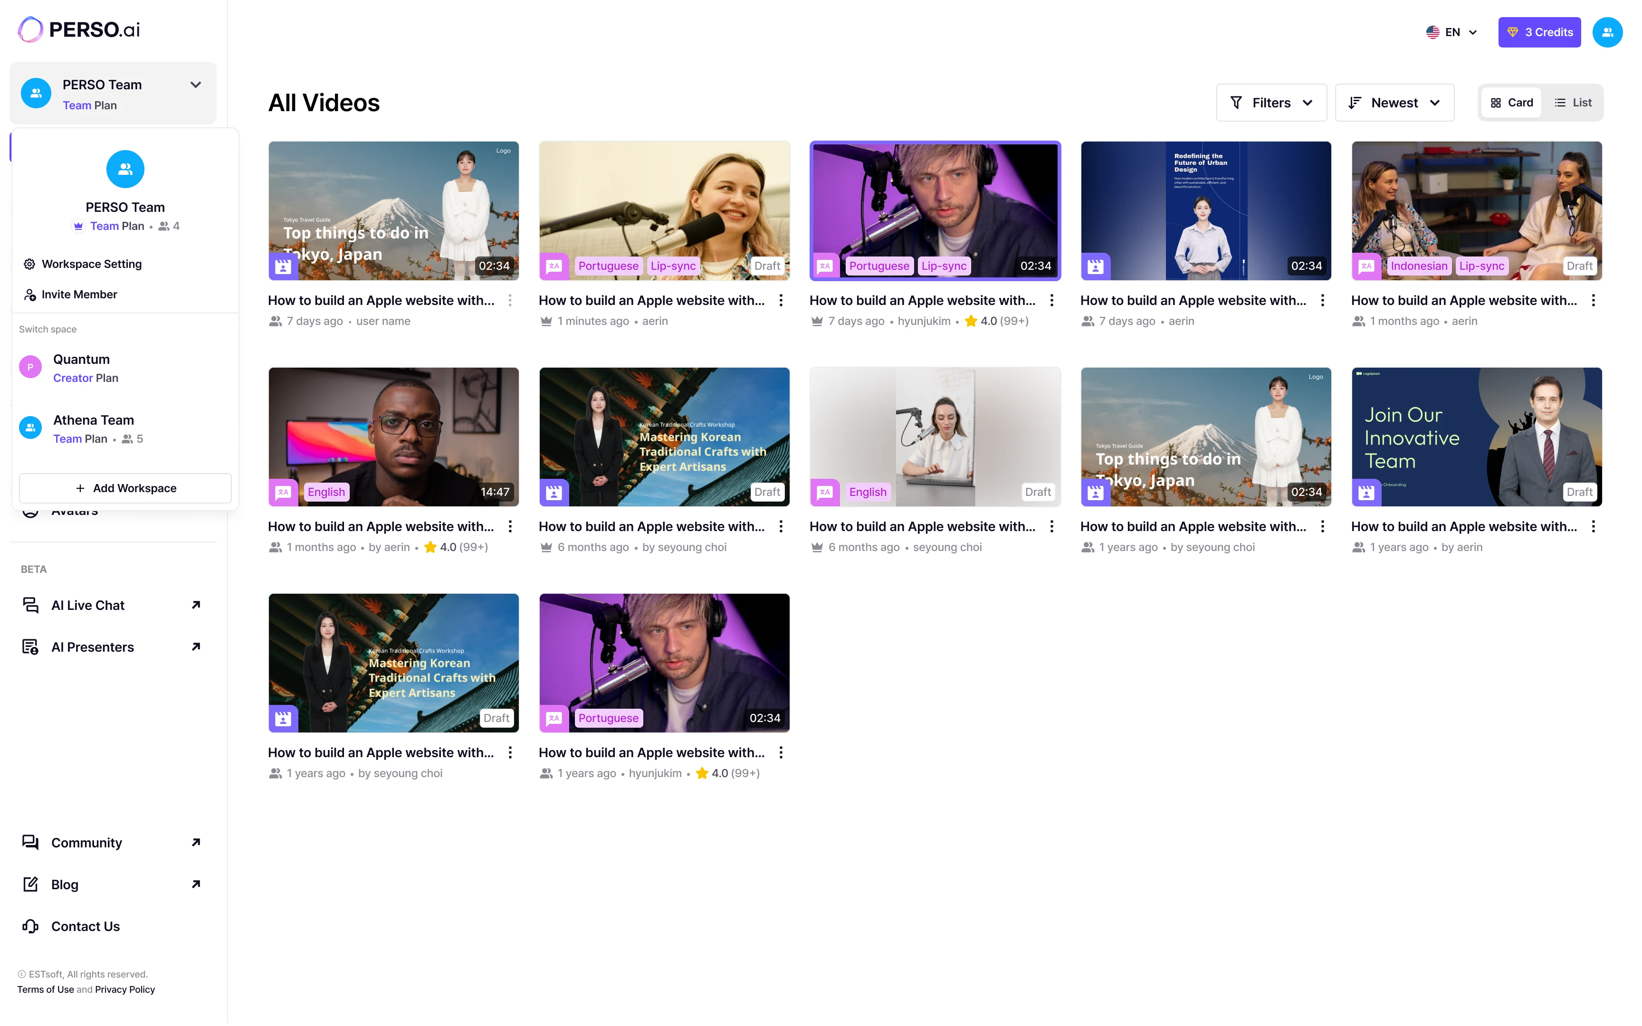The image size is (1642, 1026).
Task: Click the 3 Credits button
Action: click(1539, 32)
